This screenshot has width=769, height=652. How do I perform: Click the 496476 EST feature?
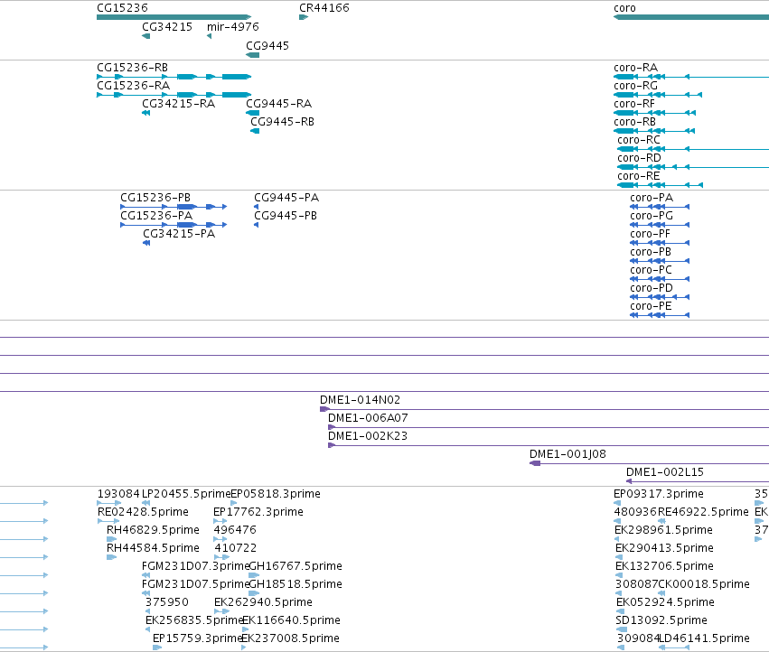pyautogui.click(x=220, y=539)
